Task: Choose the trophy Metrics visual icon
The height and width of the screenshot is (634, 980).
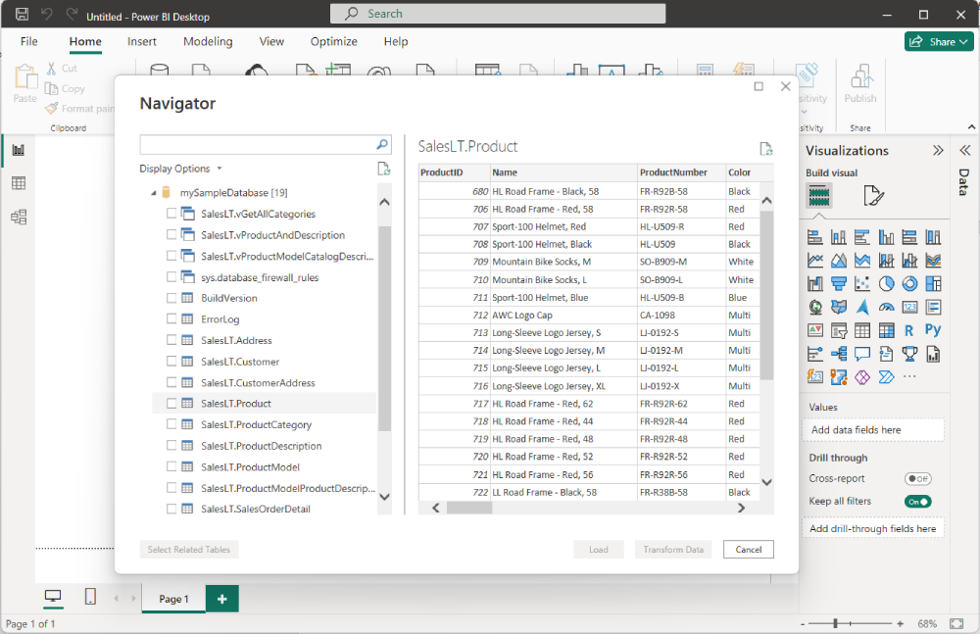Action: coord(909,354)
